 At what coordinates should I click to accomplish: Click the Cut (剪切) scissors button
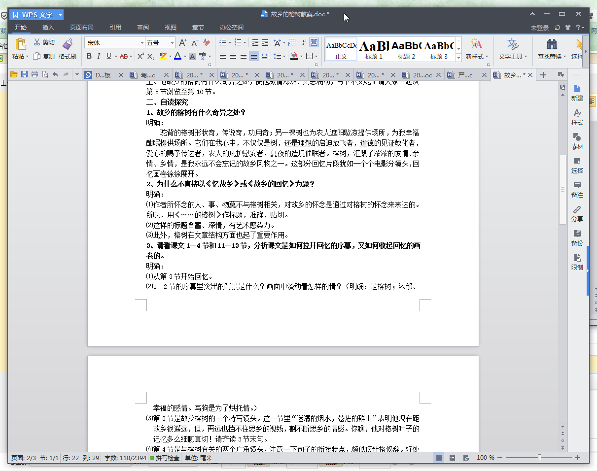coord(44,42)
